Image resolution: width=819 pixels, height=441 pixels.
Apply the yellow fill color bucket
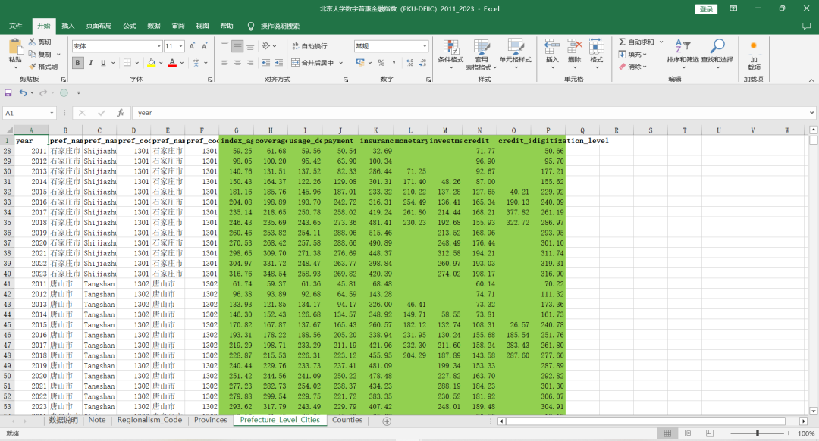coord(152,63)
